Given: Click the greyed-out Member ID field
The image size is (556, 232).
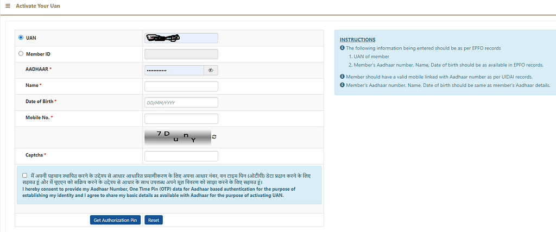Looking at the screenshot, I should click(x=181, y=54).
